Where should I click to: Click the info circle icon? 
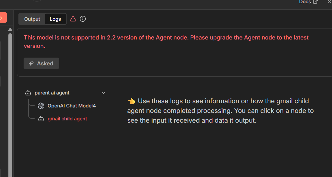pyautogui.click(x=83, y=19)
